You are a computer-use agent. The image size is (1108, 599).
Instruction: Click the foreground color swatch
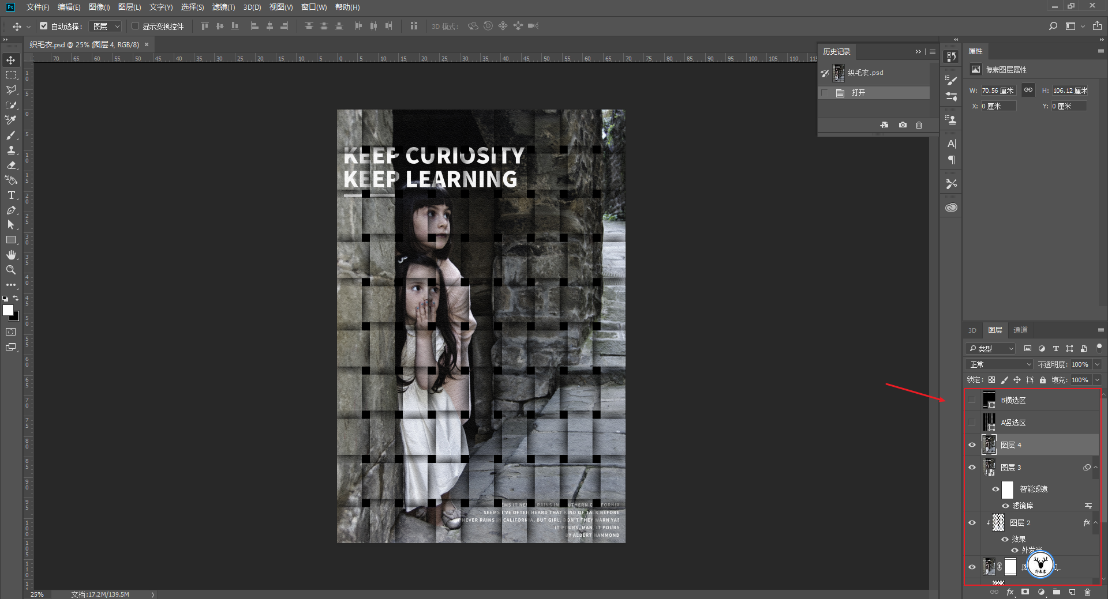(8, 310)
